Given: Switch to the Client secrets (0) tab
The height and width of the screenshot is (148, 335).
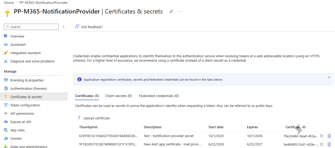Looking at the screenshot, I should pyautogui.click(x=119, y=96).
